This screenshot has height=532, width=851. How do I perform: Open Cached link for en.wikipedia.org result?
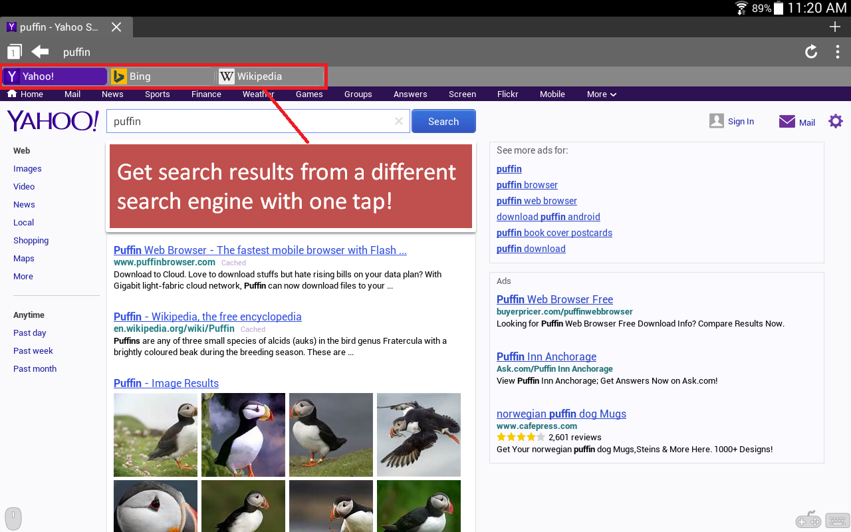(x=253, y=329)
